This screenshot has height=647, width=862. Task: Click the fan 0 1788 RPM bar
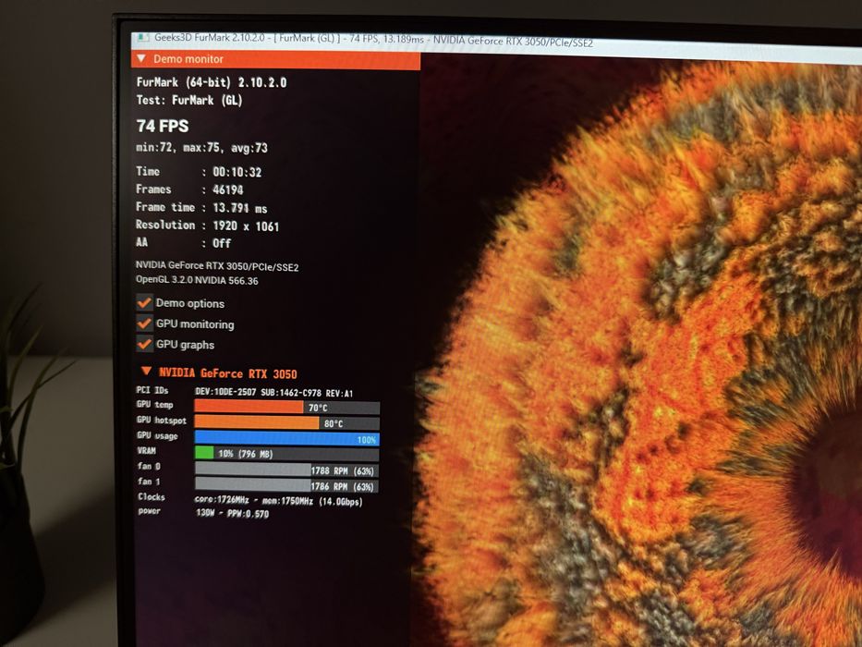[286, 470]
